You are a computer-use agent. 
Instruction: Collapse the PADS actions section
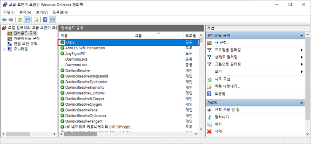[x=301, y=103]
